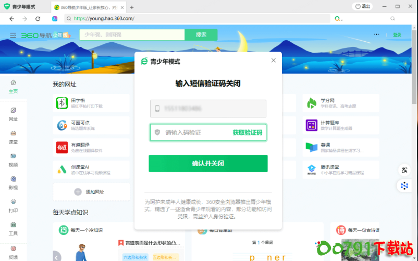Toggle the hamburger menu beside 360导航 logo
418x261 pixels.
coord(13,35)
